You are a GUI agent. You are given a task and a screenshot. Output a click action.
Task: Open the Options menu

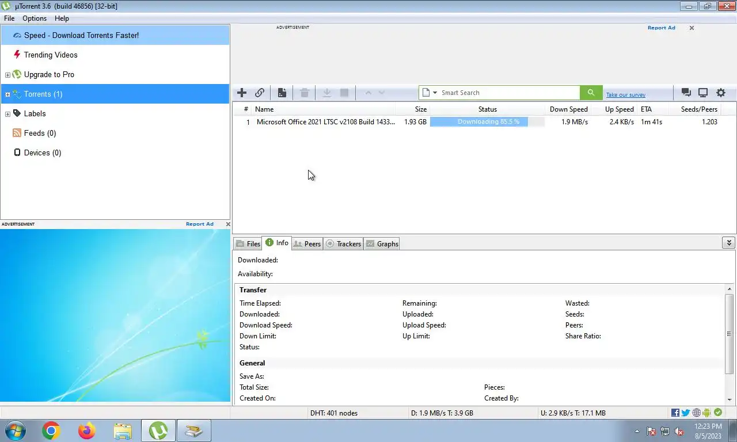pos(35,18)
